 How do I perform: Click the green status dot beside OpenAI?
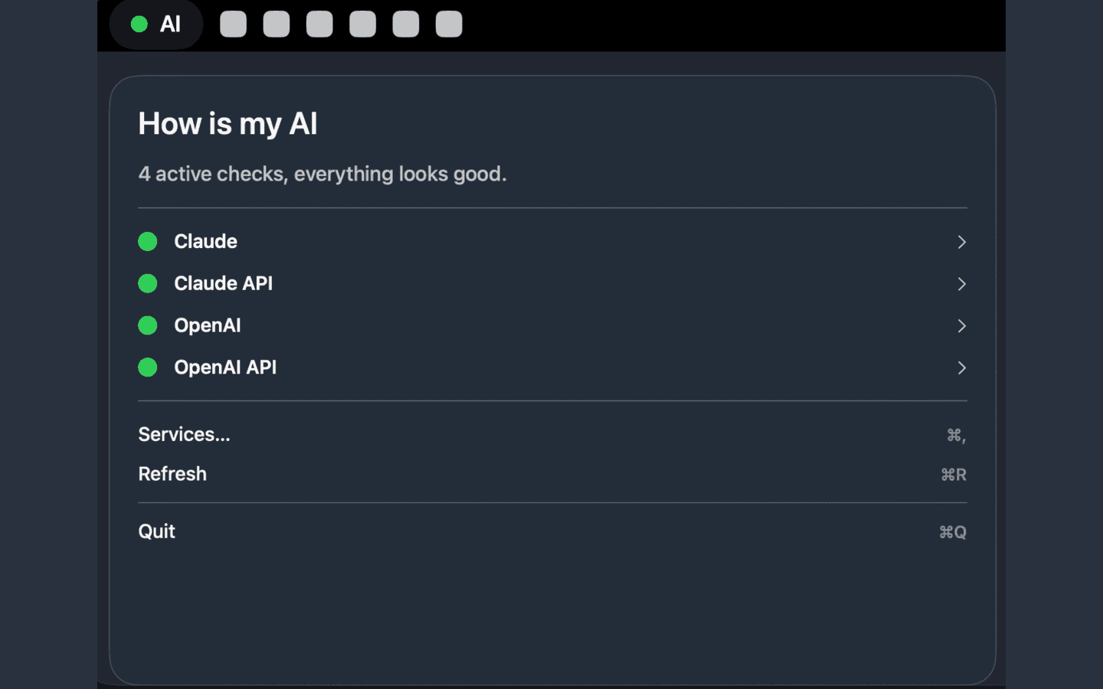tap(147, 325)
